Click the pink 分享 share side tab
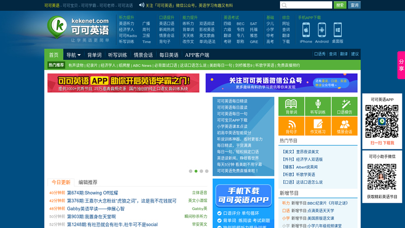The height and width of the screenshot is (228, 405). 401,65
